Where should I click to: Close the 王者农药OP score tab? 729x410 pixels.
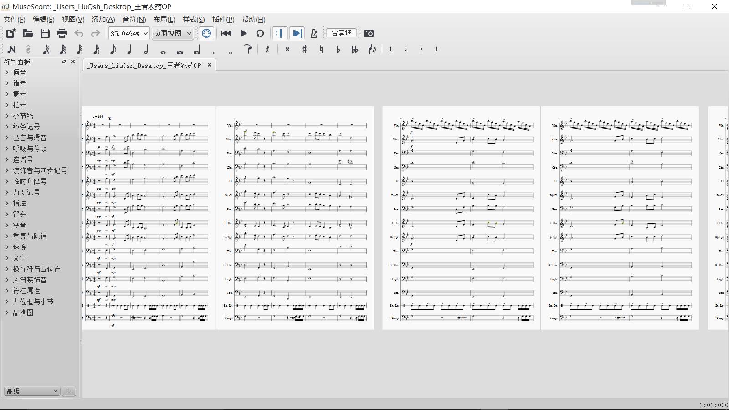[x=210, y=65]
